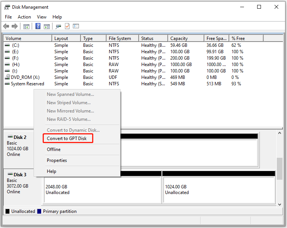Click the red checkmark page toolbar icon
Screen dimensions: 287x228
[67, 26]
